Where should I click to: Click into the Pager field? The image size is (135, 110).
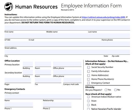point(18,80)
